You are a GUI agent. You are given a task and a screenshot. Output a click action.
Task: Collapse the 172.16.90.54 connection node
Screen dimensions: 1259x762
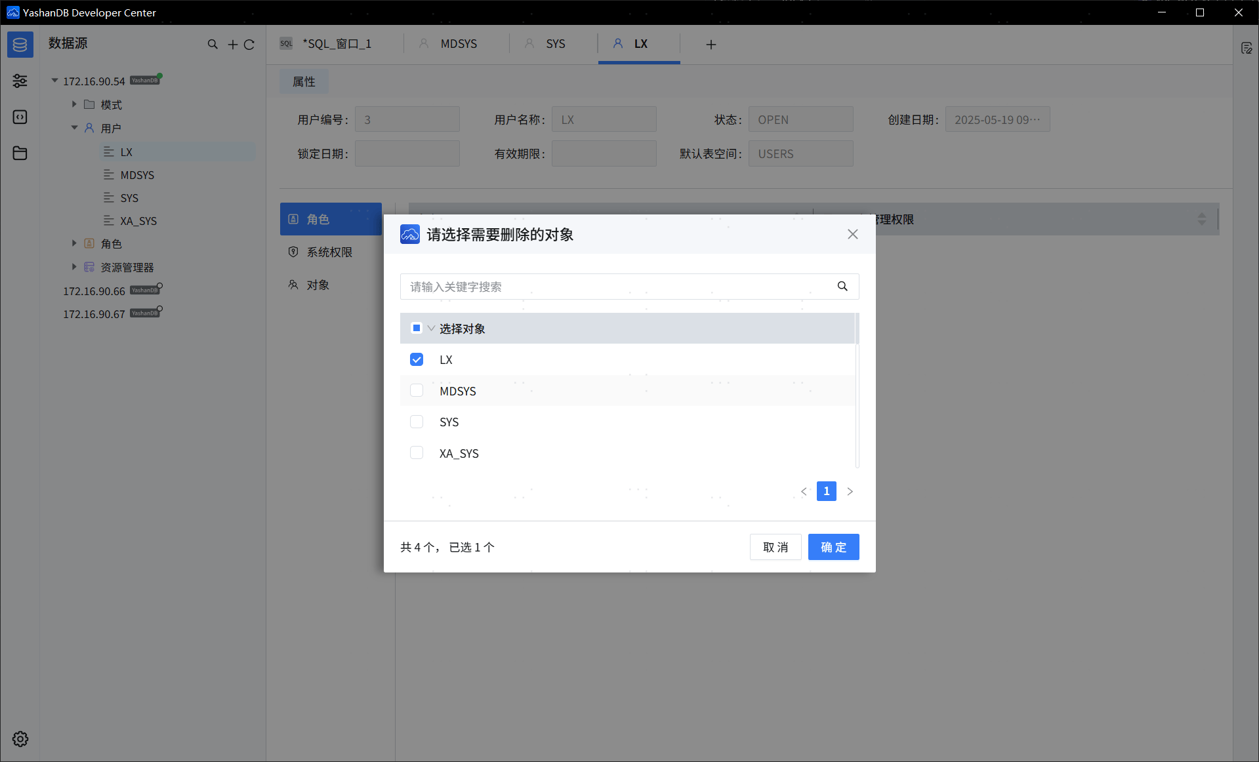click(55, 81)
